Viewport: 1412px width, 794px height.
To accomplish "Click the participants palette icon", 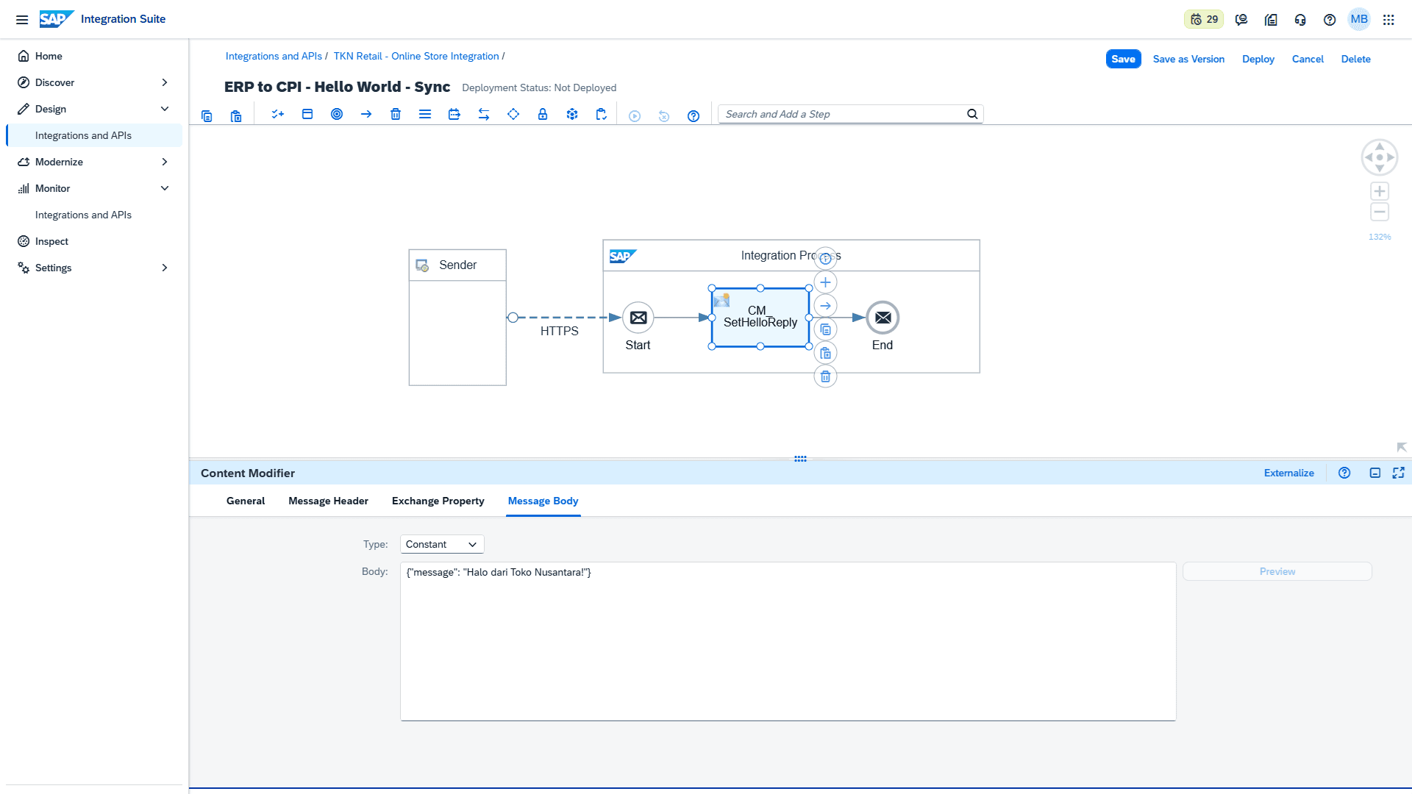I will click(x=307, y=114).
